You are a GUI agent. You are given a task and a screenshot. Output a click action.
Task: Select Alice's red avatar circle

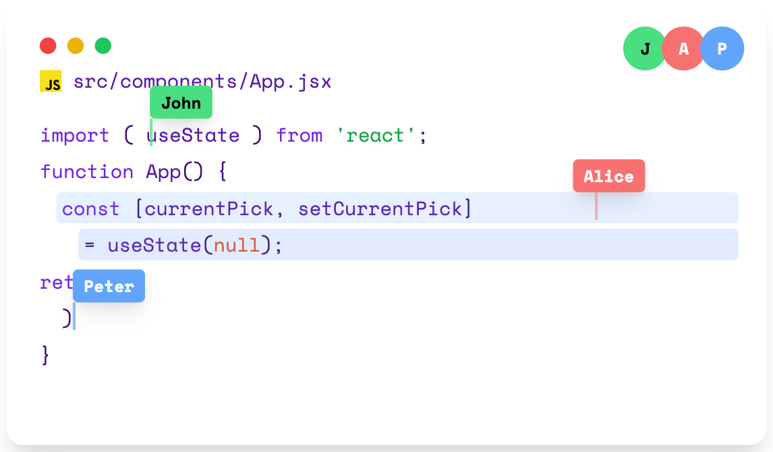pos(683,48)
